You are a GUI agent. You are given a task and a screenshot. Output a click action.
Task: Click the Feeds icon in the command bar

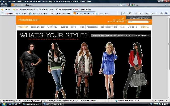pos(130,13)
